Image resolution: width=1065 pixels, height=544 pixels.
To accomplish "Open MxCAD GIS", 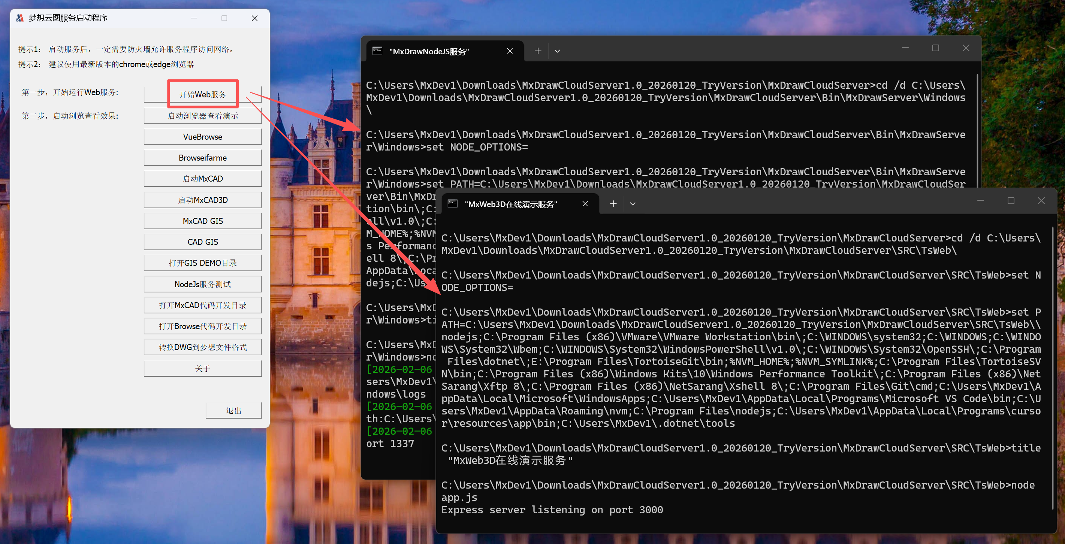I will pos(203,221).
